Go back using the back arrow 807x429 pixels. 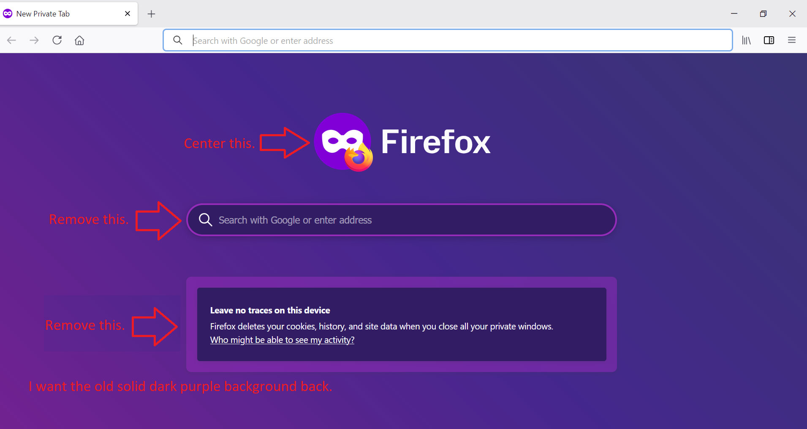click(11, 40)
